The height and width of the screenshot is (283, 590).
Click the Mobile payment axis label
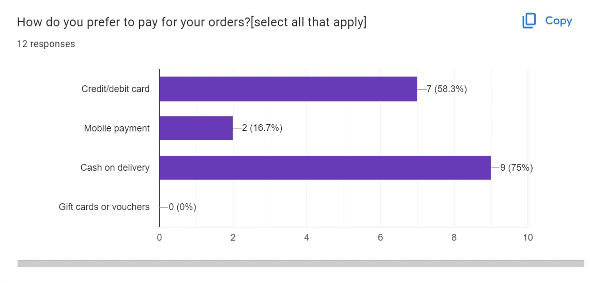pos(117,129)
